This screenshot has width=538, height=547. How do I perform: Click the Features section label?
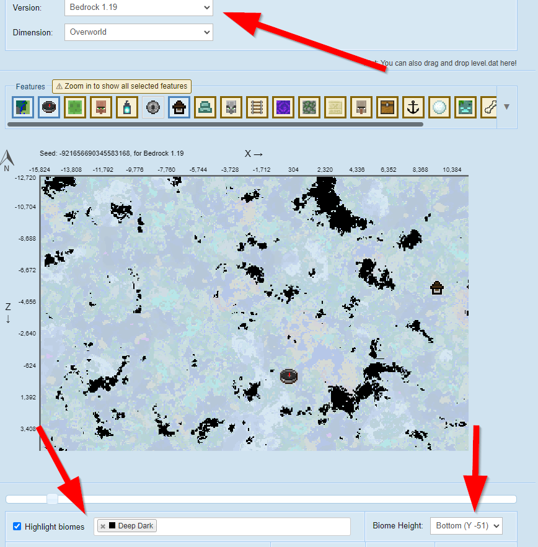tap(30, 87)
